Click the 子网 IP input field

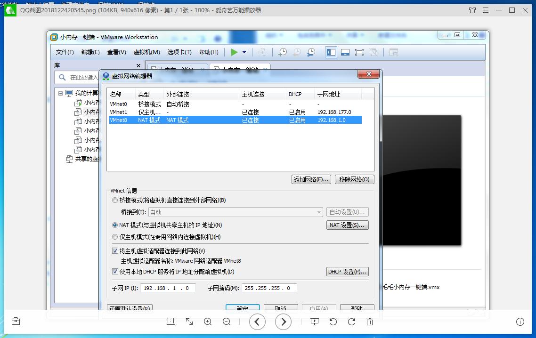tap(168, 288)
